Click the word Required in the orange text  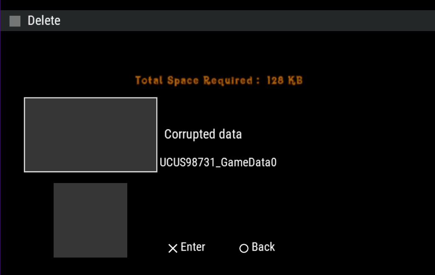point(228,80)
